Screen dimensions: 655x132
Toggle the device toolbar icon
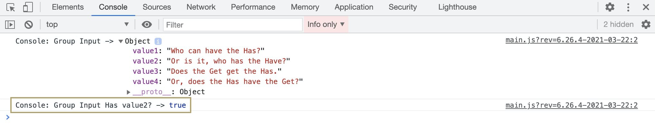coord(28,7)
